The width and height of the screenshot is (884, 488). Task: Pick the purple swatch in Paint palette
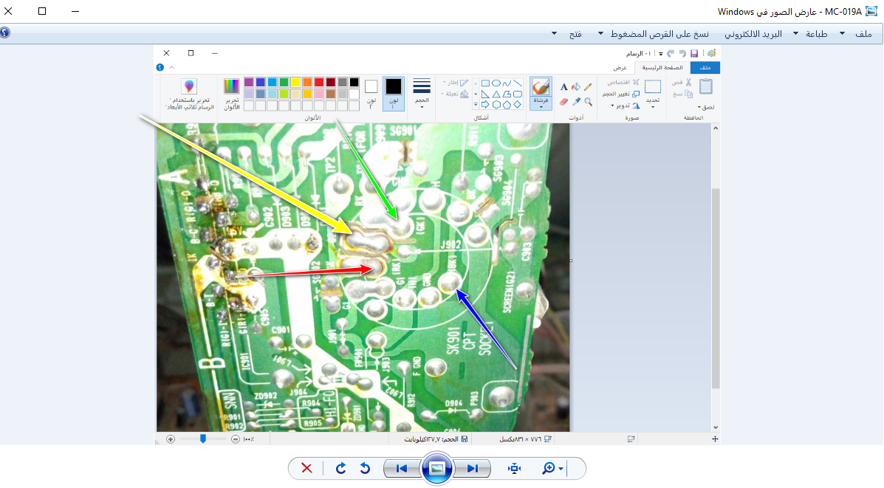click(x=249, y=83)
